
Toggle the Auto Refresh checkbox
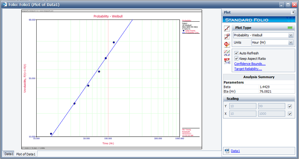click(237, 53)
